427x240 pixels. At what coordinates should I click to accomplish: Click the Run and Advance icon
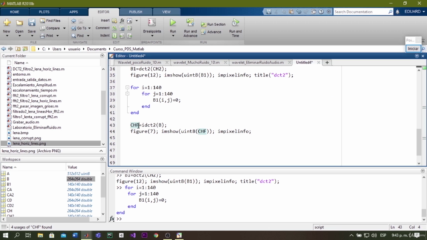[190, 23]
